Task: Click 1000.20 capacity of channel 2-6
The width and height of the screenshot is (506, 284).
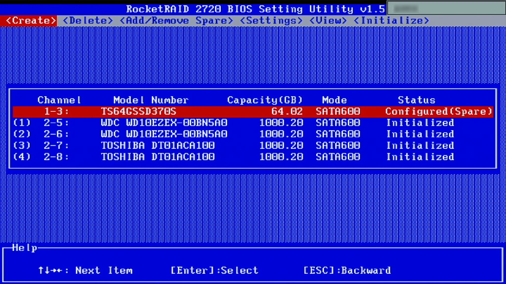Action: coord(281,134)
